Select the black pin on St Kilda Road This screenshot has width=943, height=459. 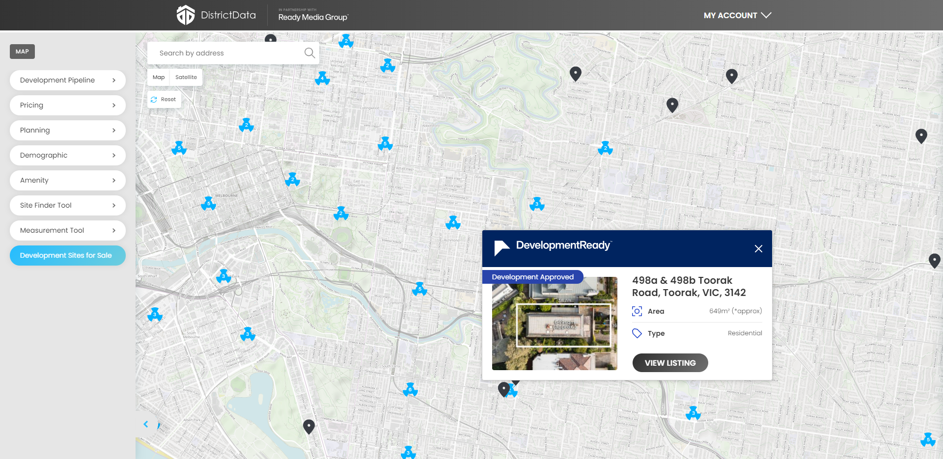click(x=308, y=427)
